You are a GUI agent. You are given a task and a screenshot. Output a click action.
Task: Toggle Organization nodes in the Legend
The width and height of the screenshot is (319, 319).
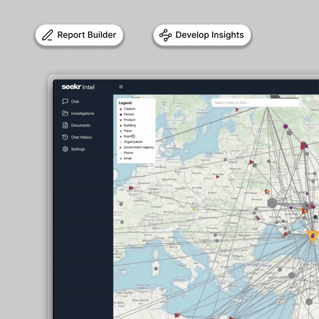[x=121, y=142]
